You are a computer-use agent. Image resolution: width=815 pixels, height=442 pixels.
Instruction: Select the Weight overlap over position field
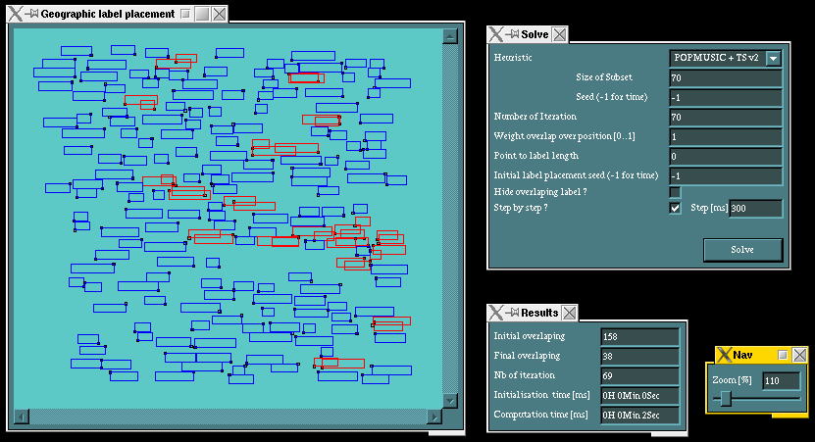726,137
